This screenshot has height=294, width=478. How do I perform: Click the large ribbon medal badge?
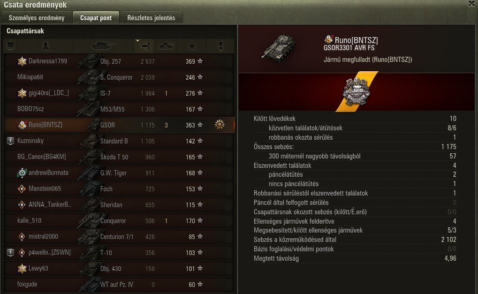(356, 92)
